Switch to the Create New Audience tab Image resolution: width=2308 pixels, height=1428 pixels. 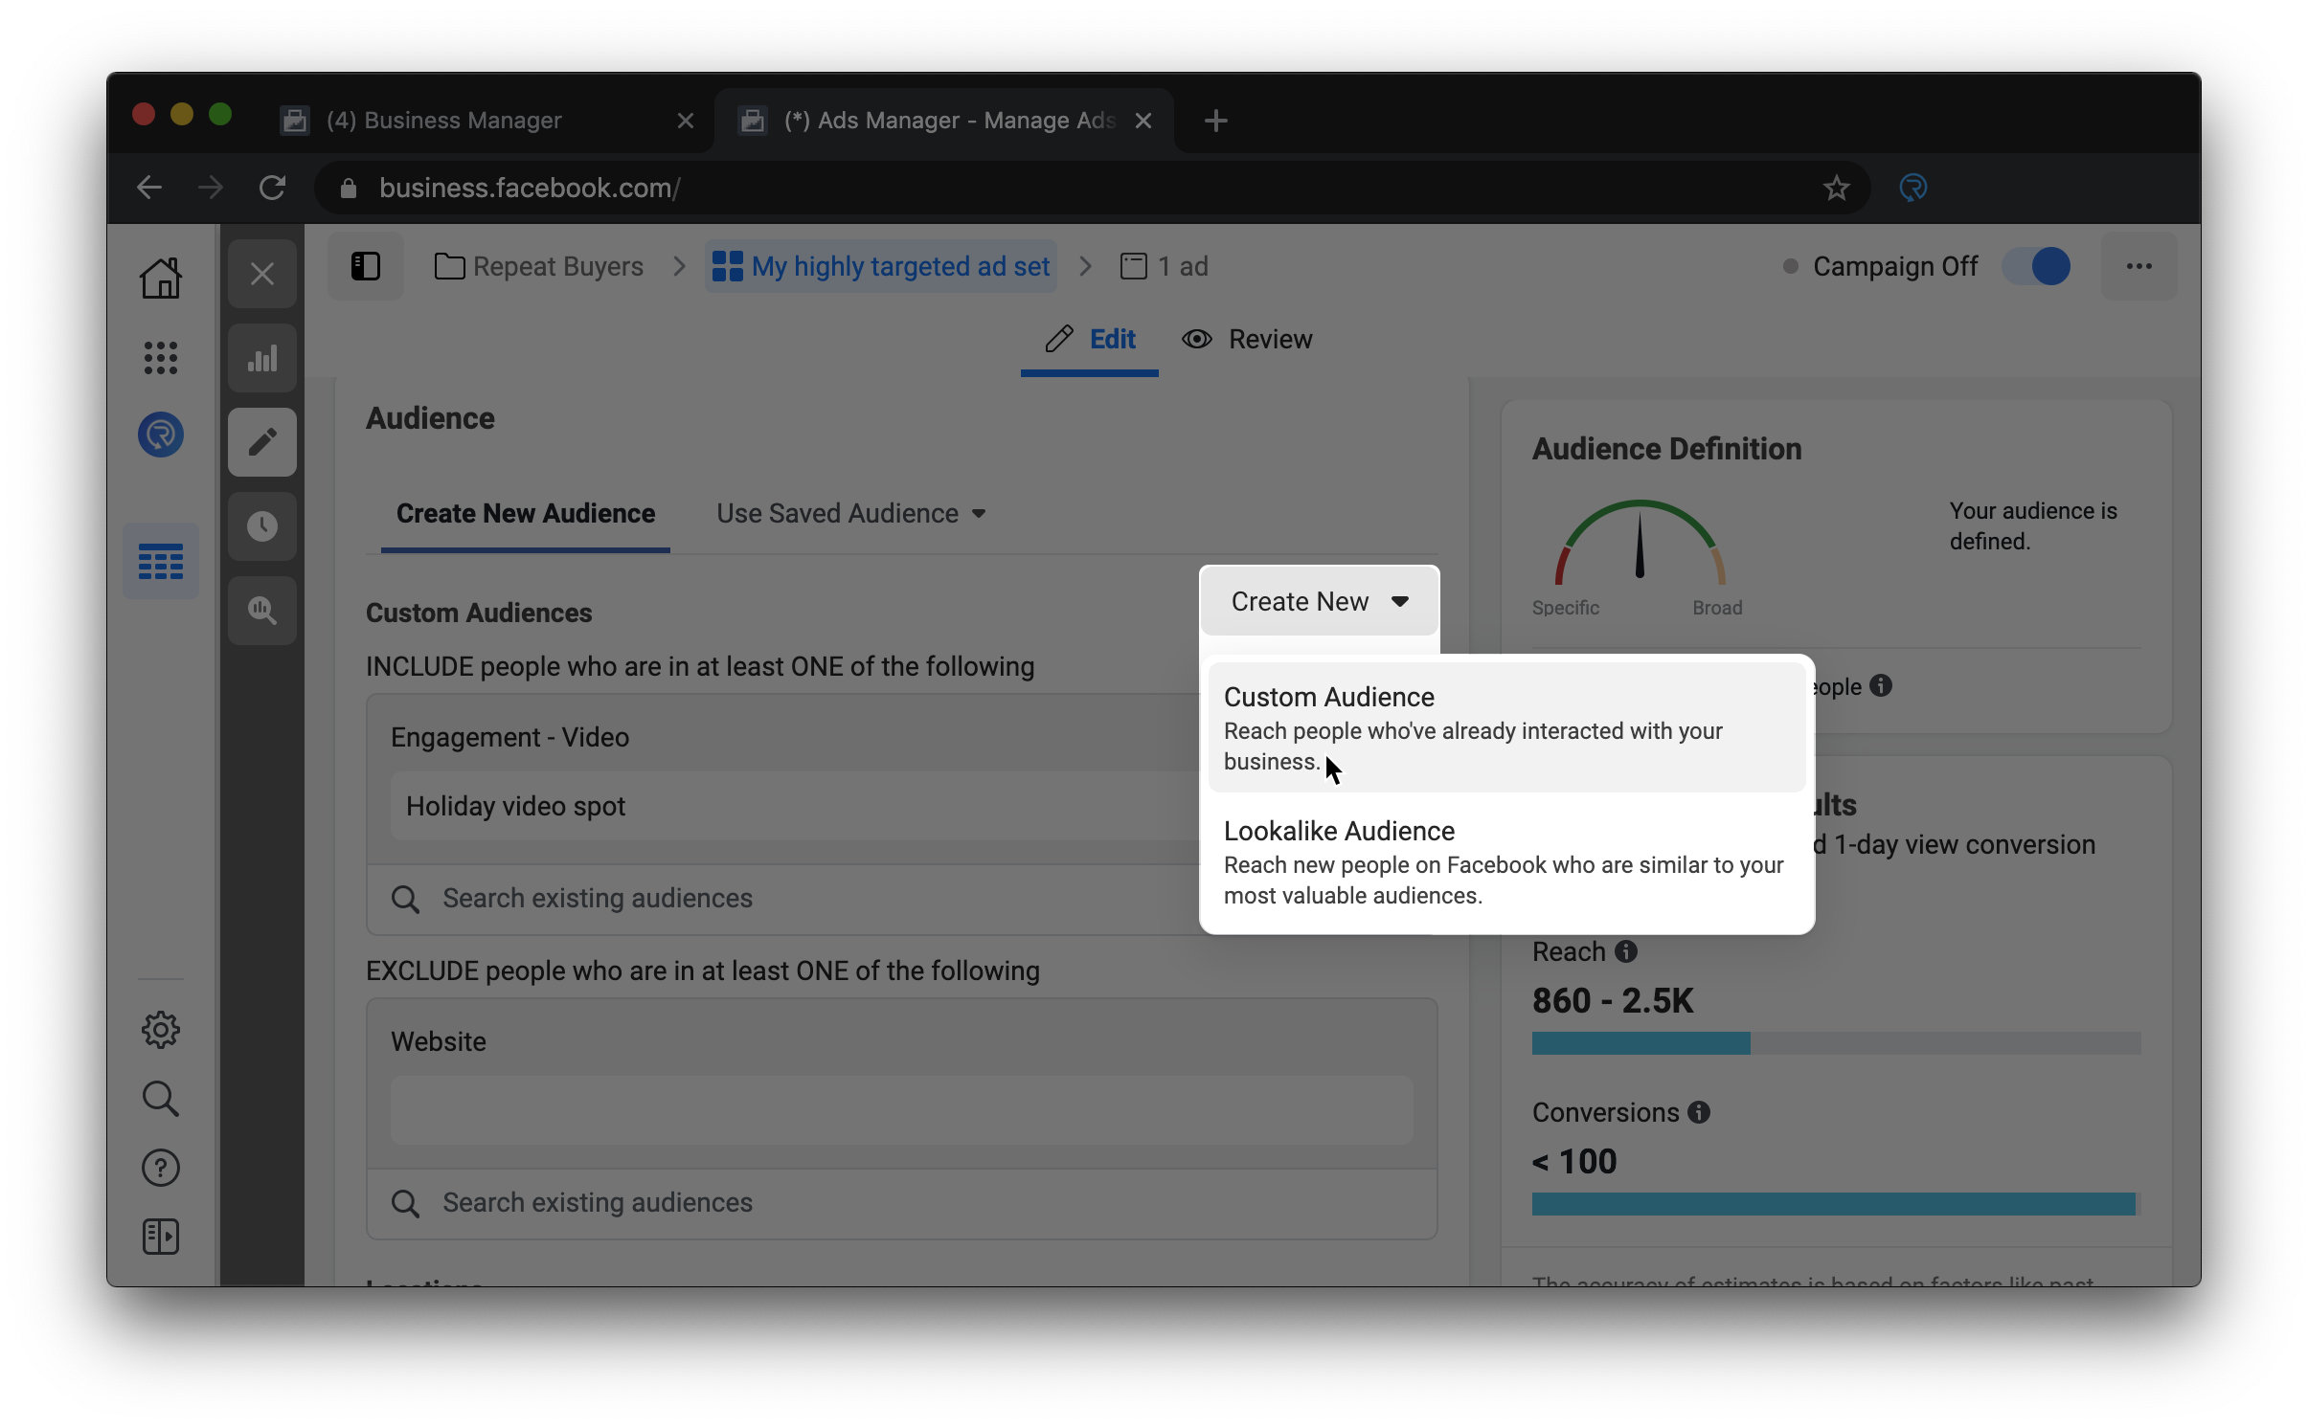pos(526,514)
